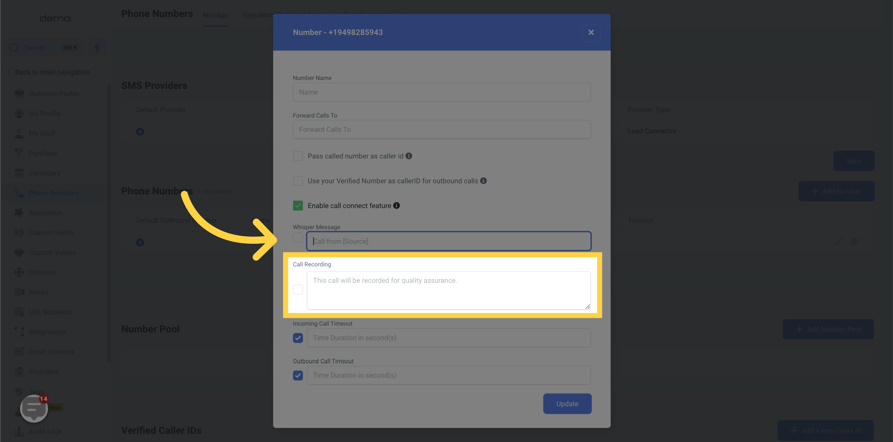Select the Manage tab in Phone Numbers
This screenshot has width=893, height=442.
pyautogui.click(x=215, y=16)
